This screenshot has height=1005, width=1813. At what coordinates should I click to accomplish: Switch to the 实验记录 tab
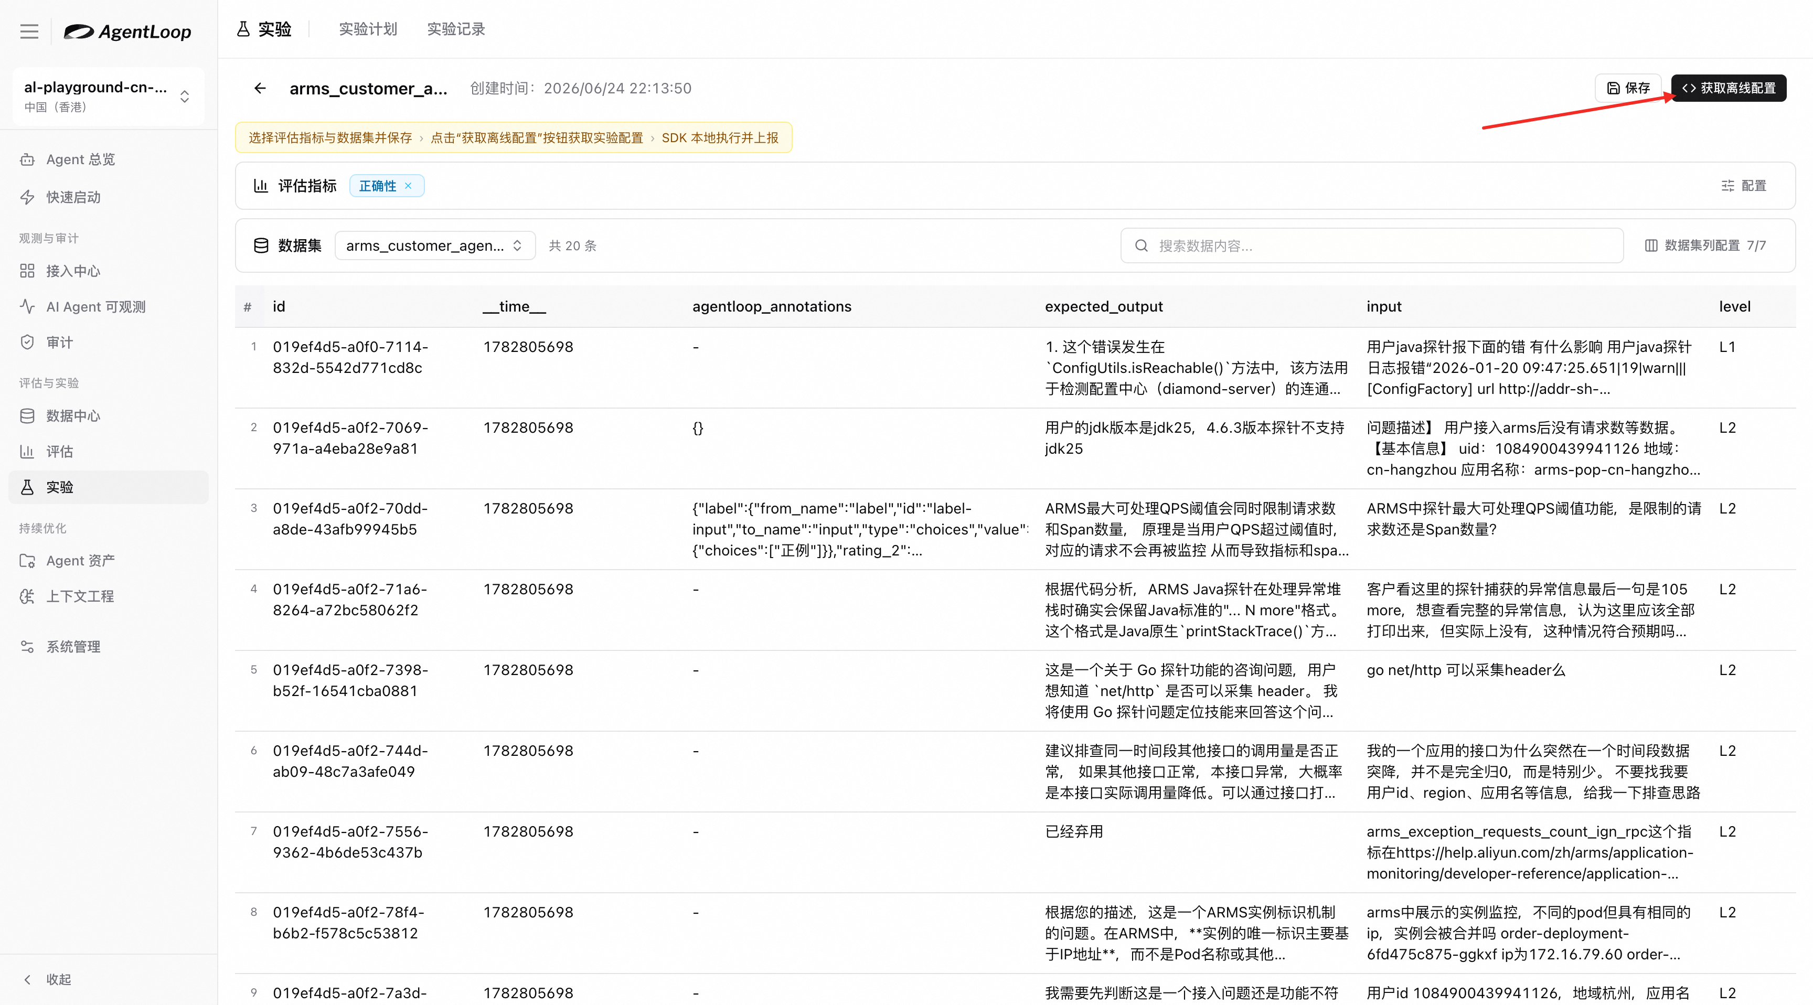tap(456, 29)
